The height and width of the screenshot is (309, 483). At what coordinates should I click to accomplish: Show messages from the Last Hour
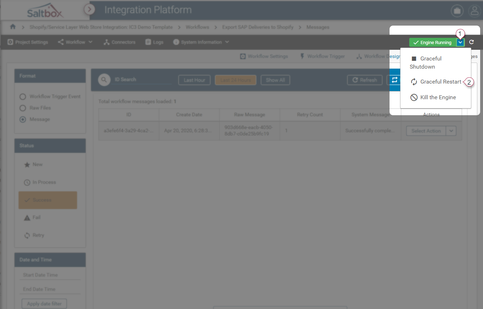194,80
